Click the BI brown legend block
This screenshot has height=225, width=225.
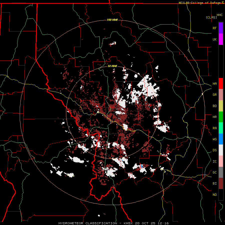click(x=221, y=183)
